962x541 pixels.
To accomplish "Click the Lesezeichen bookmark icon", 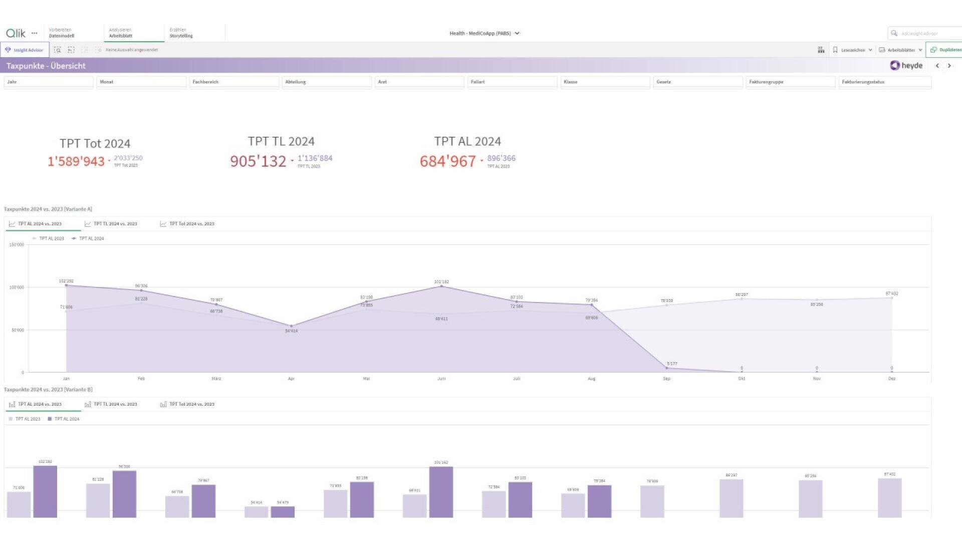I will pyautogui.click(x=835, y=50).
